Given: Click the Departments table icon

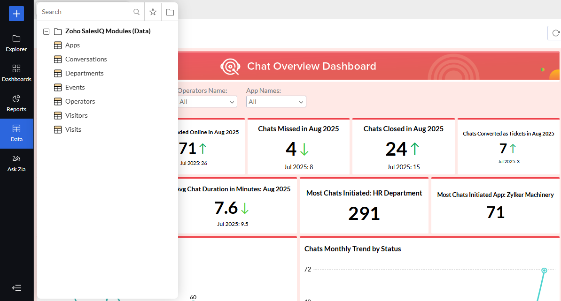Looking at the screenshot, I should click(58, 74).
